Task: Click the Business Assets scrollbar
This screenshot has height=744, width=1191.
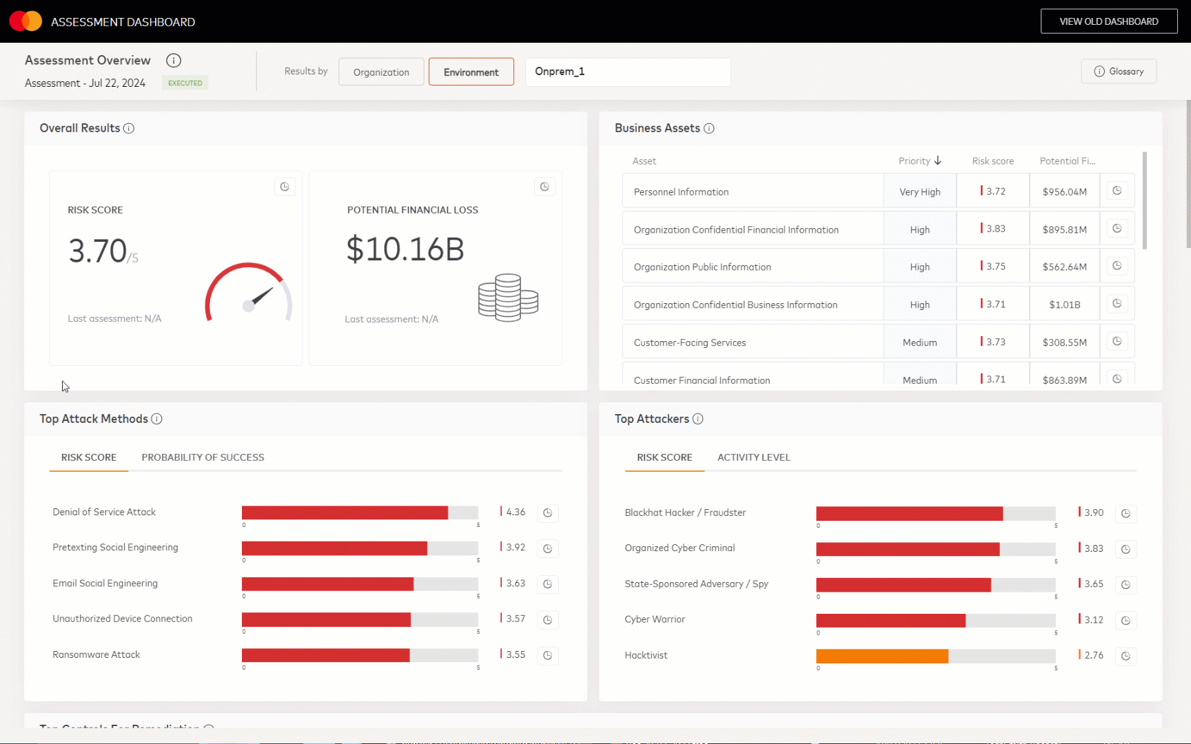Action: (x=1145, y=200)
